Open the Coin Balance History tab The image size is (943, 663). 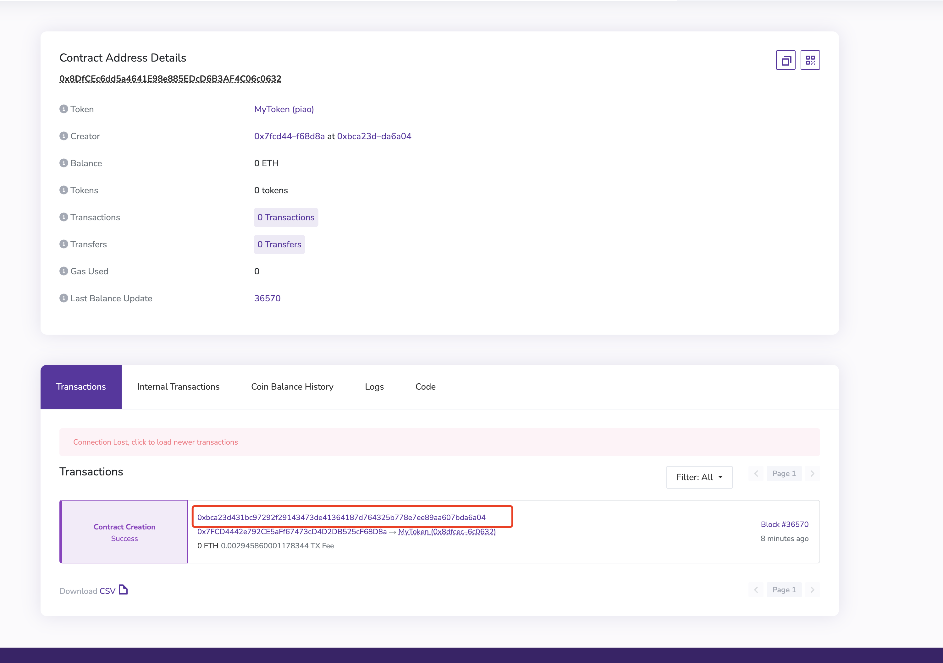pyautogui.click(x=292, y=387)
